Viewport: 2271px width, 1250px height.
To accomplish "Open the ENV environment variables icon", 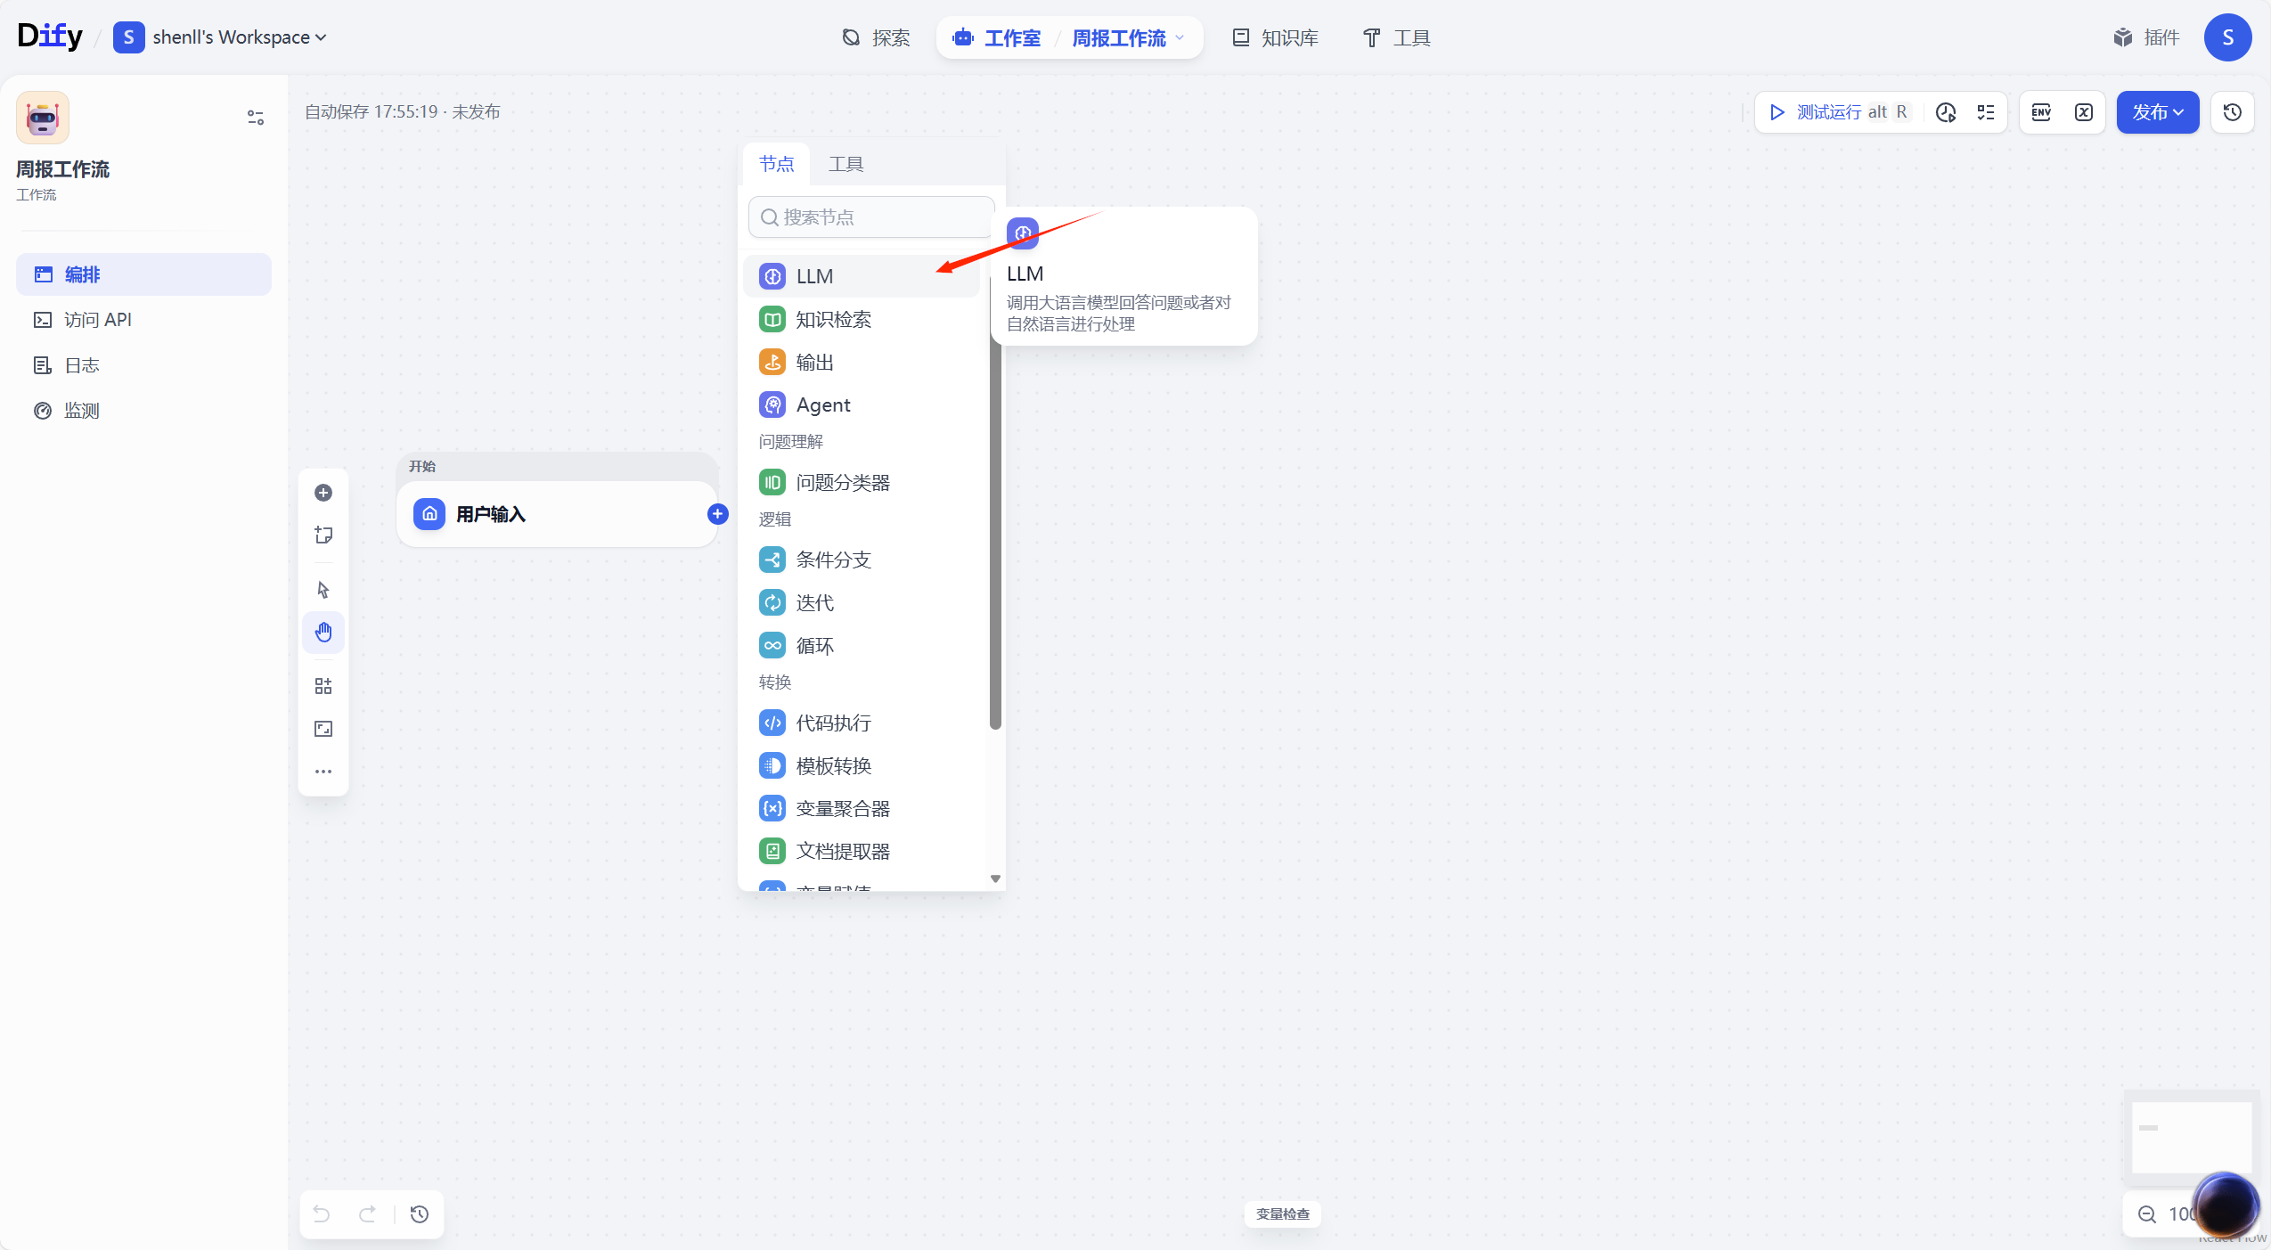I will tap(2041, 112).
